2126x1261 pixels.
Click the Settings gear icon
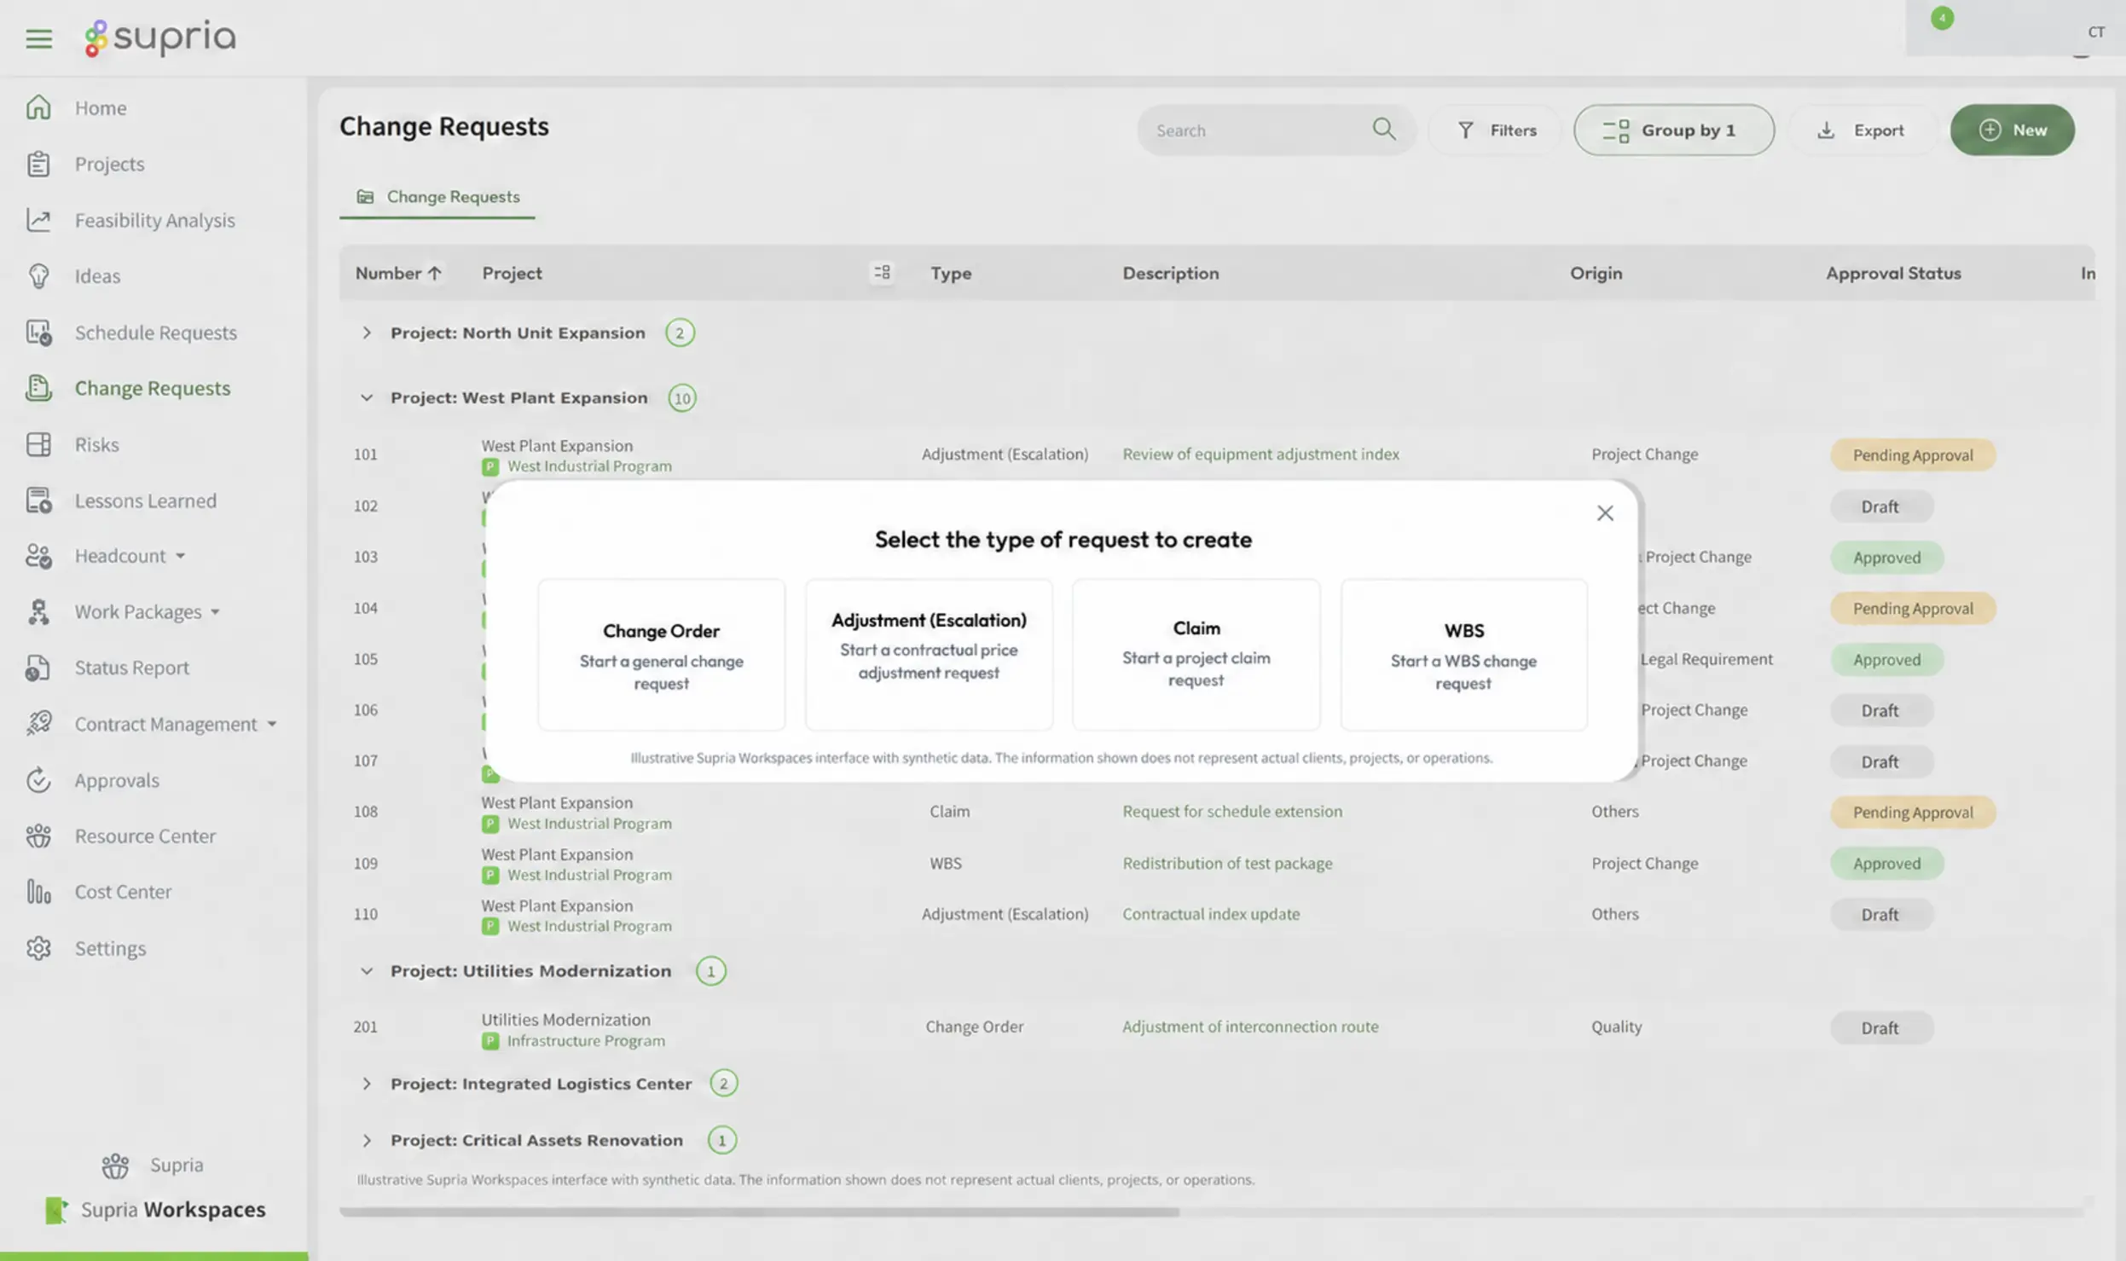[38, 948]
